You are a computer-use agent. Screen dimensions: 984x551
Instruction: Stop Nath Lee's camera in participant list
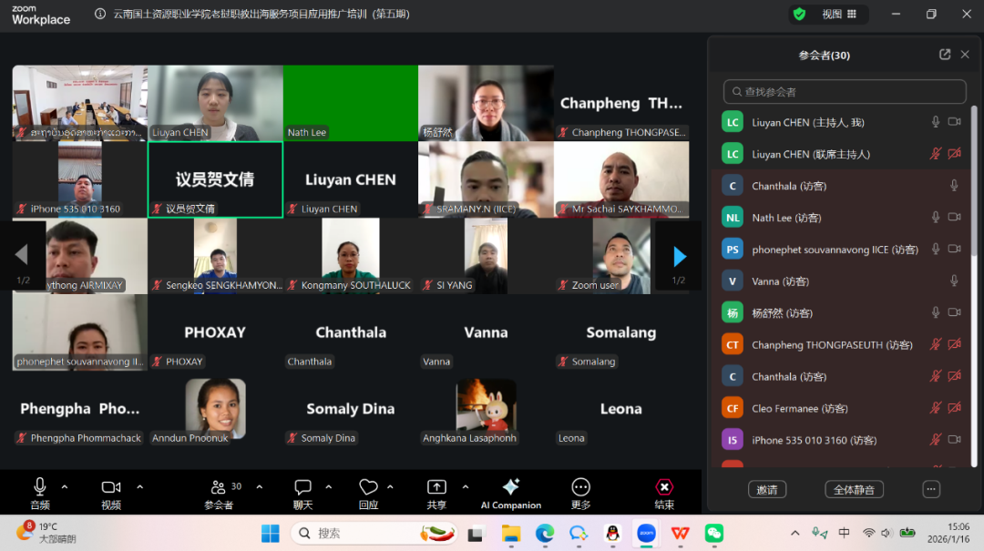[955, 217]
